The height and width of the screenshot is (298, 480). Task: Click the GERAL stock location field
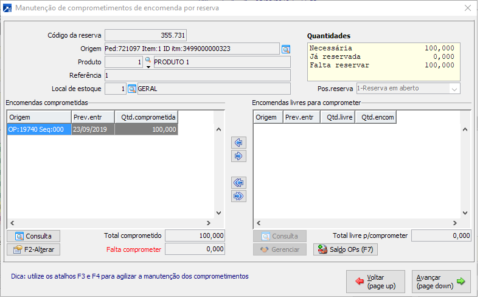pos(214,89)
